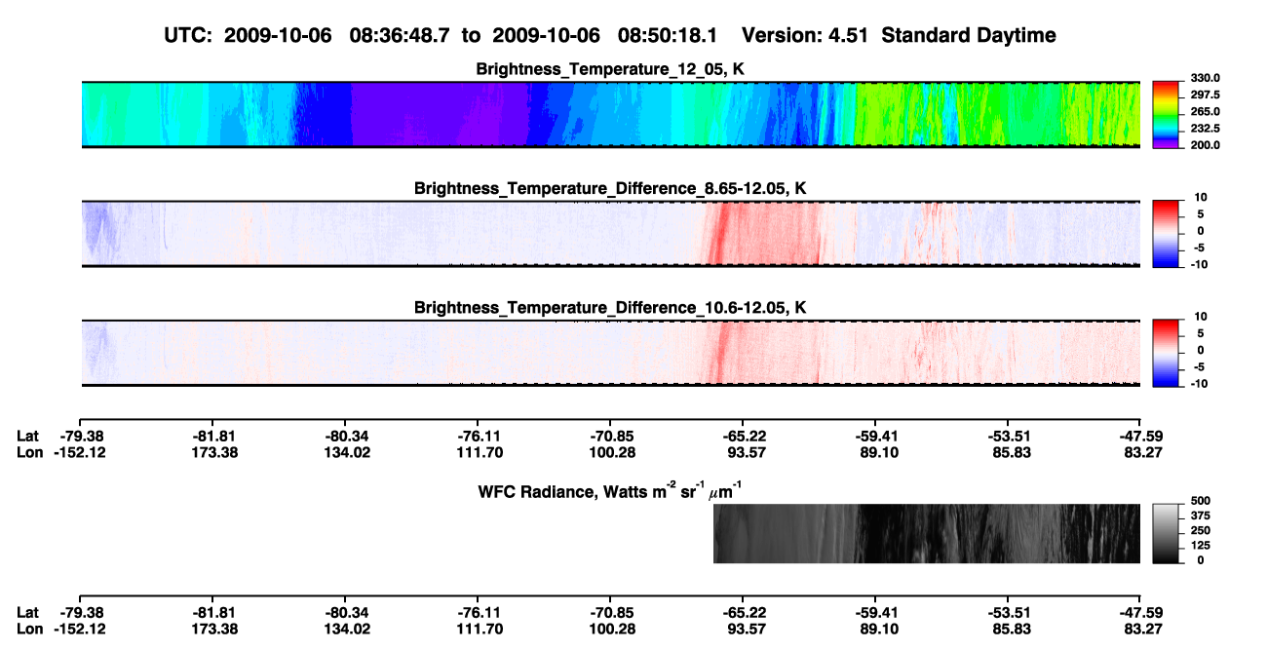1267x650 pixels.
Task: Click longitude '89.10' on axis above WFC title
Action: 874,452
